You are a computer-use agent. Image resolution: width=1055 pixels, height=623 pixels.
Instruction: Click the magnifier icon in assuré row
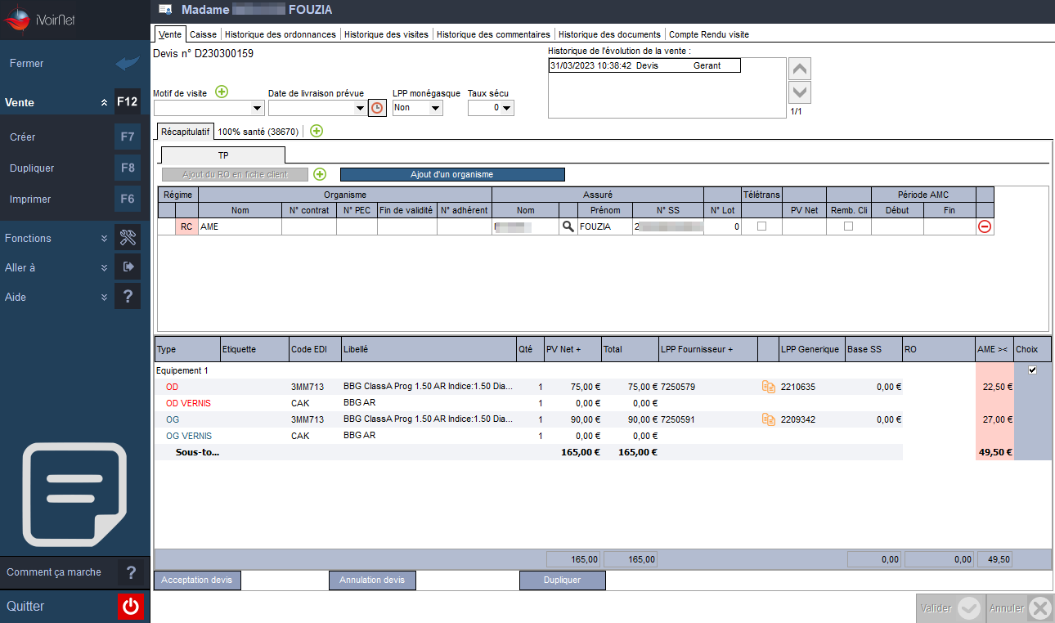[x=568, y=226]
